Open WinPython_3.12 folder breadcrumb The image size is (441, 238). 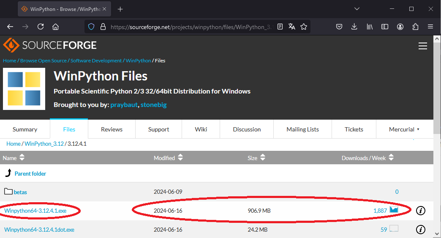click(44, 144)
